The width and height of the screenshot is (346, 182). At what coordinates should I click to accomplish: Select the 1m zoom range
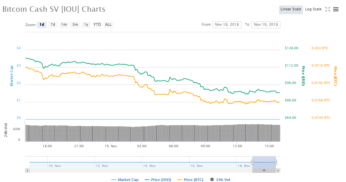(x=64, y=25)
